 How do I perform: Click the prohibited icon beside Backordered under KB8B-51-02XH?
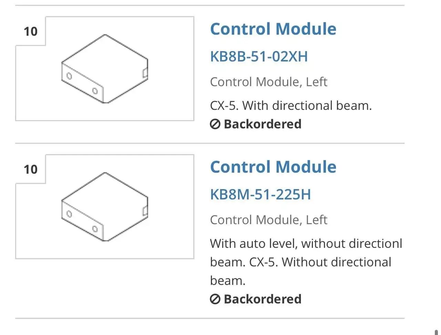215,124
